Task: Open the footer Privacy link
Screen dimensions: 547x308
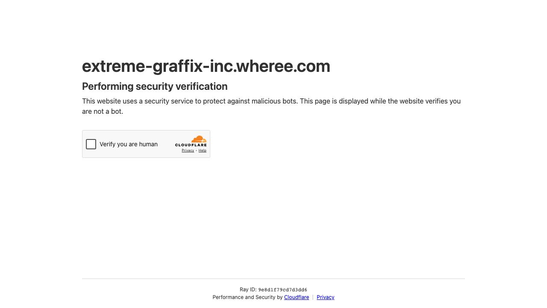Action: [326, 297]
